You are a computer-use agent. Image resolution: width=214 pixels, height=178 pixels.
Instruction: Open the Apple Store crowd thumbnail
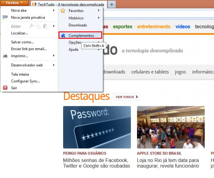tap(171, 127)
